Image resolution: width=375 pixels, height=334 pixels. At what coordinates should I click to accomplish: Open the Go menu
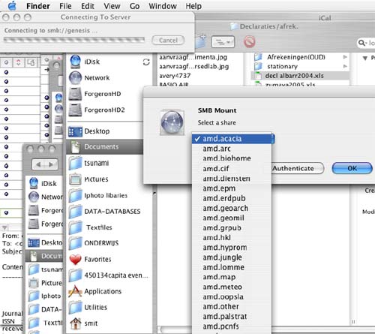pyautogui.click(x=134, y=6)
